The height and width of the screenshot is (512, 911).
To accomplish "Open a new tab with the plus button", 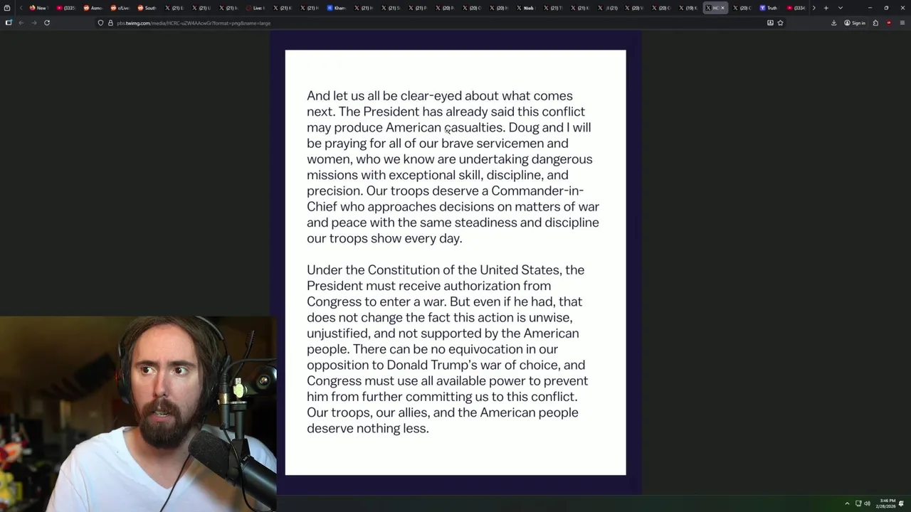I will 826,8.
